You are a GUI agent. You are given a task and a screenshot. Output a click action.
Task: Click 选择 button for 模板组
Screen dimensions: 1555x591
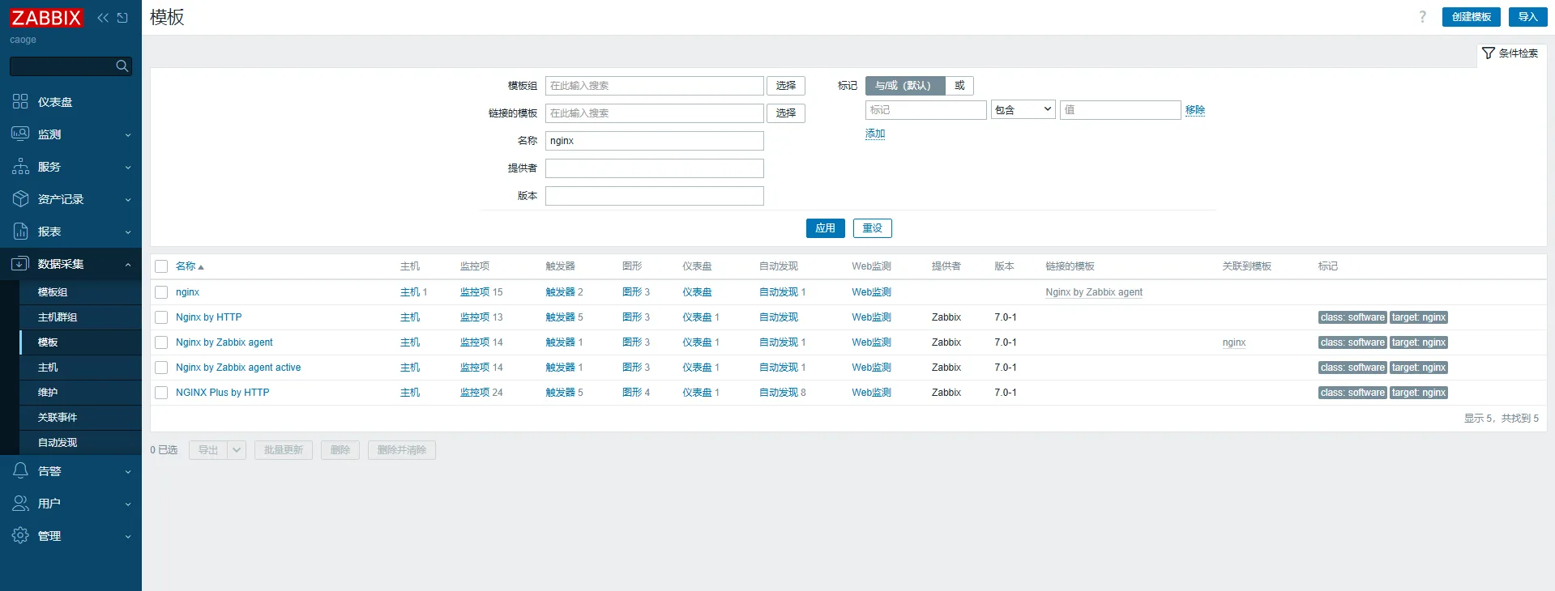(786, 86)
